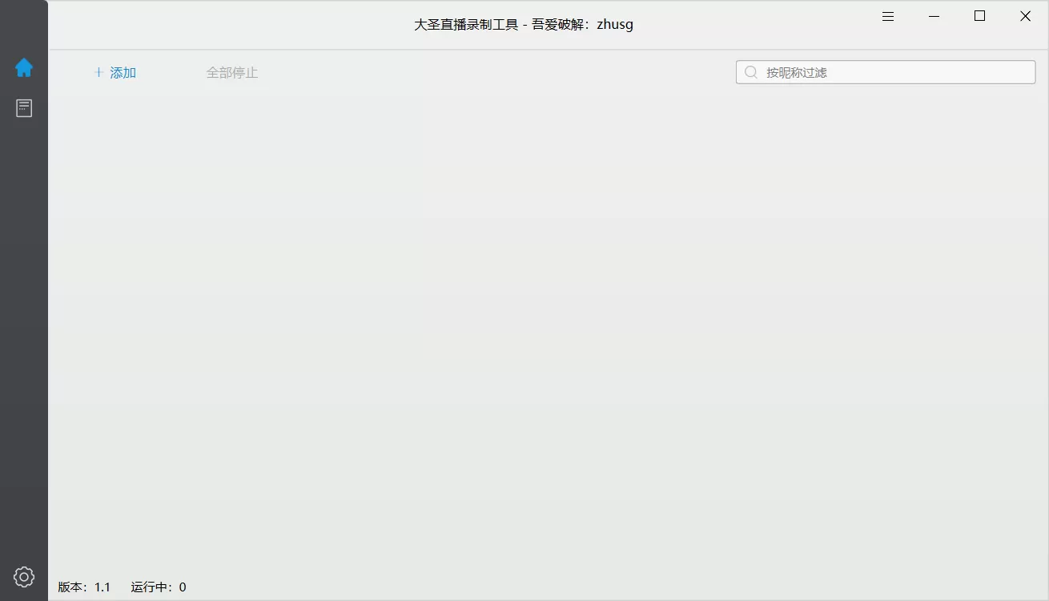Open the application menu via the hamburger
The width and height of the screenshot is (1049, 601).
[x=887, y=15]
